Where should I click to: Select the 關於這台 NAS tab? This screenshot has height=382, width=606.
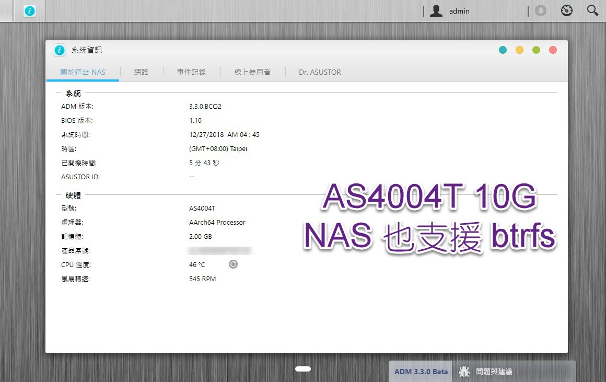pyautogui.click(x=83, y=72)
